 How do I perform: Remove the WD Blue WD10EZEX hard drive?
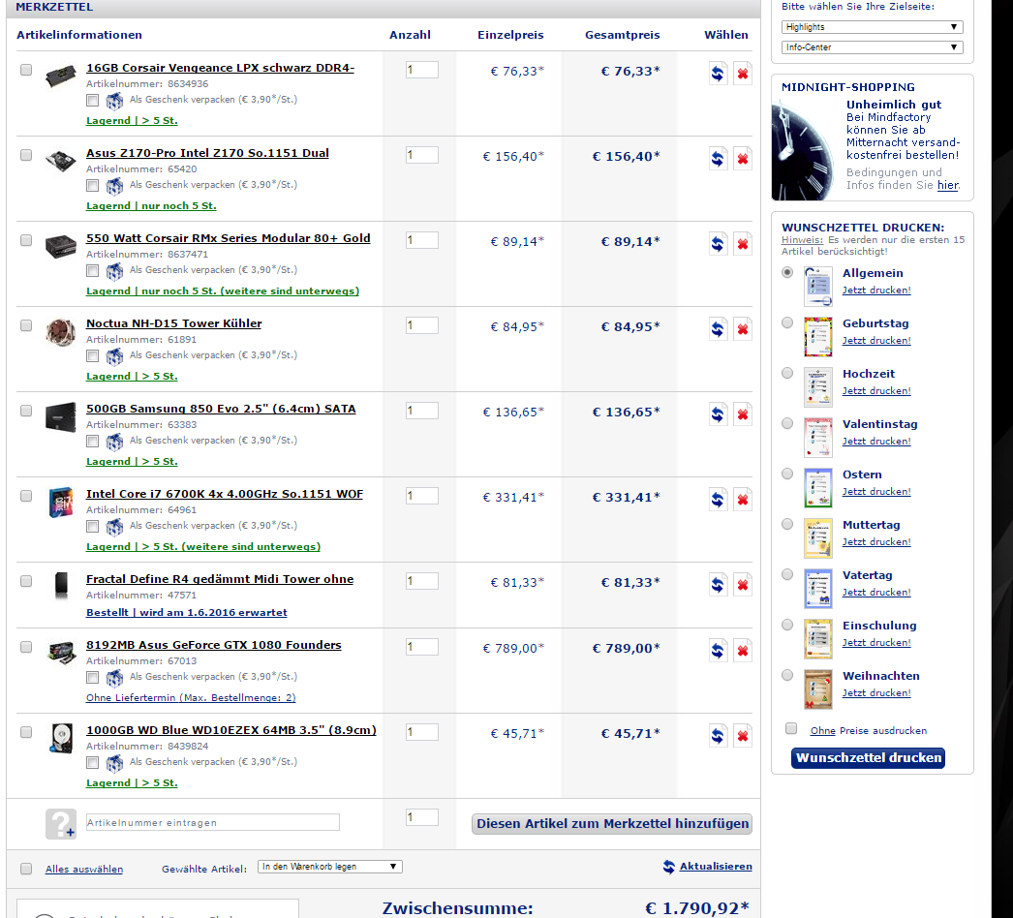(743, 737)
